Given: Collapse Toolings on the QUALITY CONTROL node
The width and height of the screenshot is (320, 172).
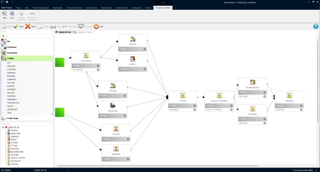Looking at the screenshot, I should click(232, 105).
